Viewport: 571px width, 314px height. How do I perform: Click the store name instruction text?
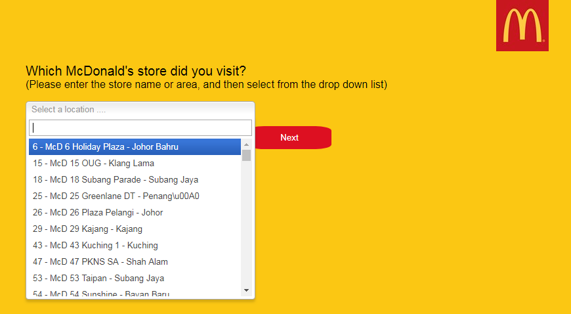tap(206, 84)
